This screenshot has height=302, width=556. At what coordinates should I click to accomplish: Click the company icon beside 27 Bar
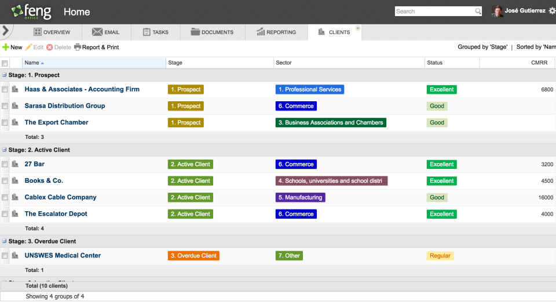click(x=15, y=164)
